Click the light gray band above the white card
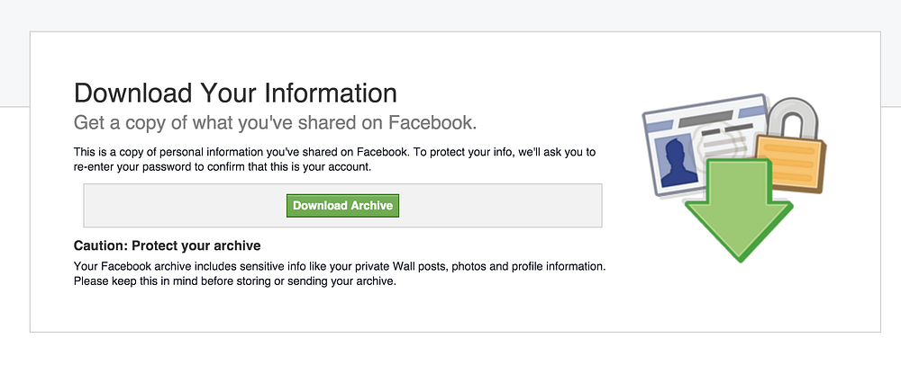Image resolution: width=901 pixels, height=374 pixels. pos(450,15)
